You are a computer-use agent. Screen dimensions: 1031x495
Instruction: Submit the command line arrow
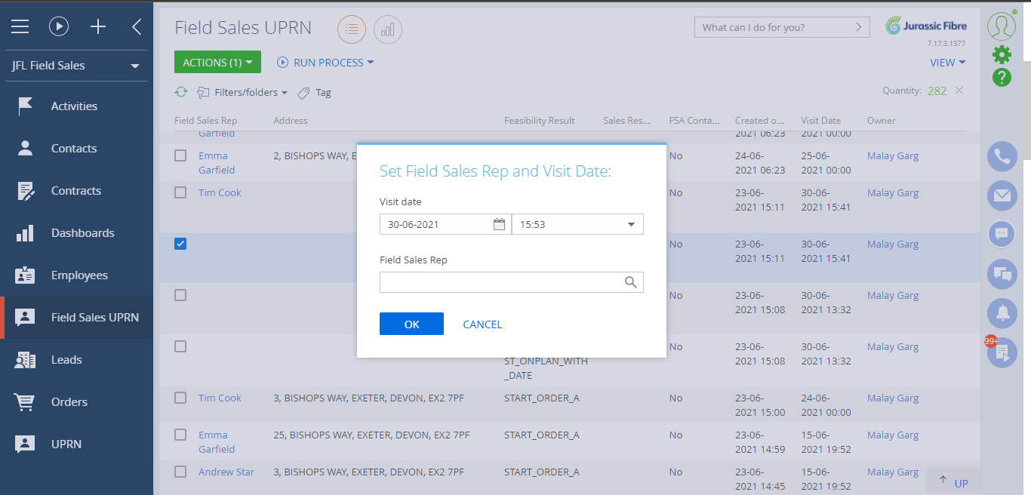pos(858,27)
